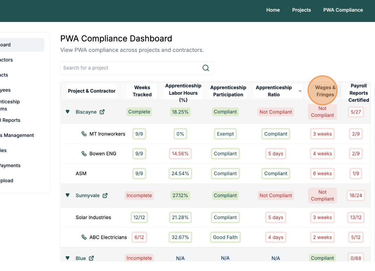This screenshot has width=375, height=271.
Task: Click the search magnifier icon
Action: point(206,68)
